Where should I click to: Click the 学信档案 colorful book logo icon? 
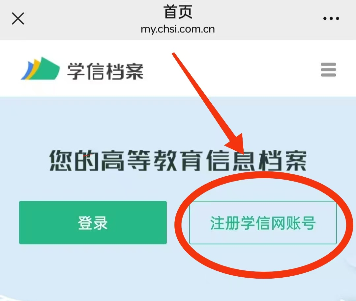[40, 69]
